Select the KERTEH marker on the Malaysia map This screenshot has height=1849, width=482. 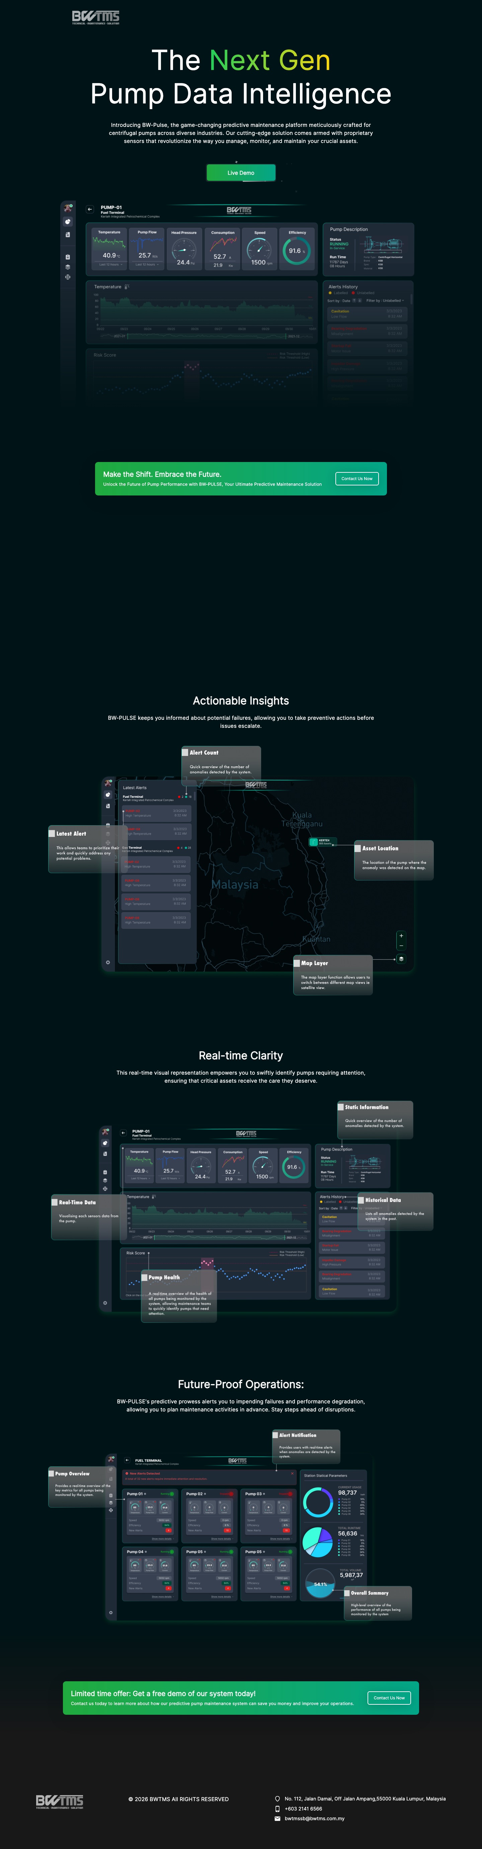click(322, 842)
